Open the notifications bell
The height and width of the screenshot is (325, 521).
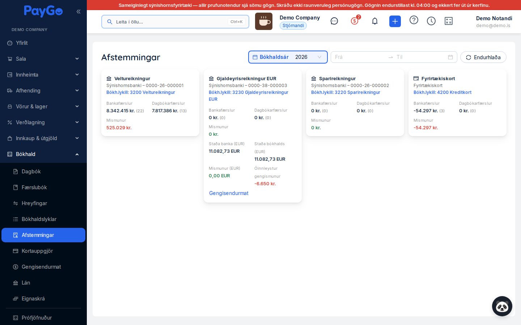point(375,21)
